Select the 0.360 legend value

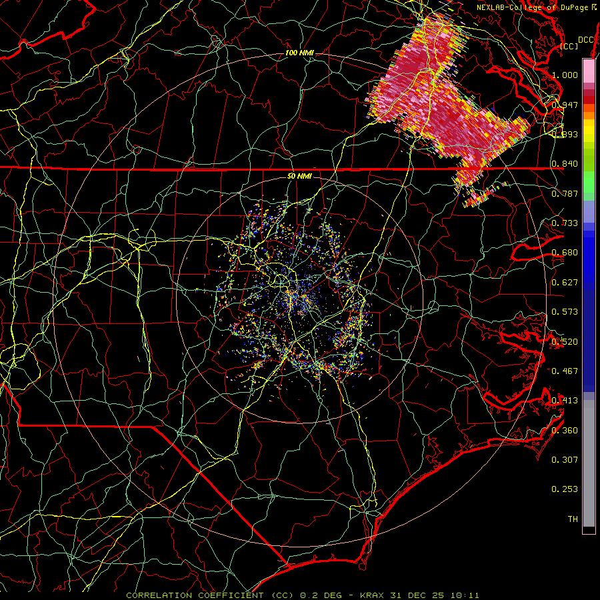565,431
